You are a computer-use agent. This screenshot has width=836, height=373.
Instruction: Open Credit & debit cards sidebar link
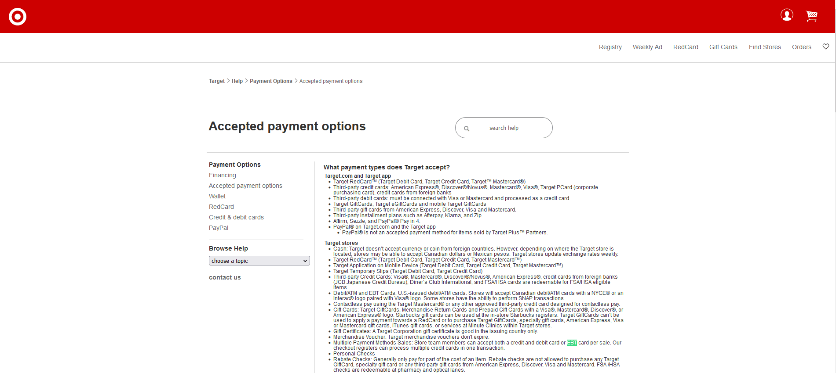pyautogui.click(x=236, y=217)
